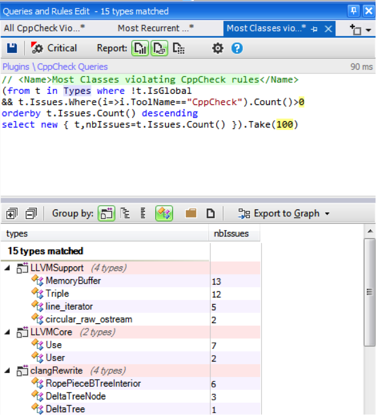Select the DeltaTree type row
Image resolution: width=376 pixels, height=415 pixels.
click(x=131, y=409)
